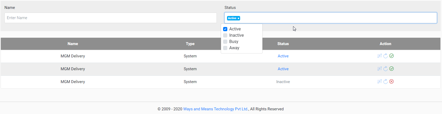Check the Away status checkbox

(225, 48)
